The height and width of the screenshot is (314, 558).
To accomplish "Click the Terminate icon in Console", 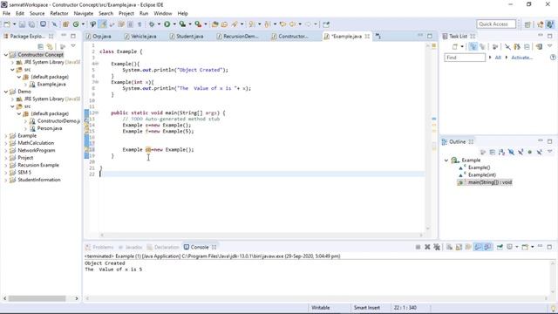I will pyautogui.click(x=418, y=247).
